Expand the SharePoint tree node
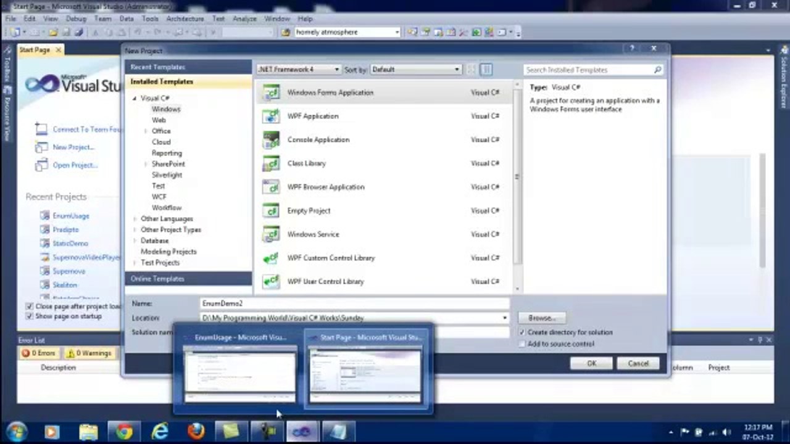The image size is (790, 444). click(146, 164)
